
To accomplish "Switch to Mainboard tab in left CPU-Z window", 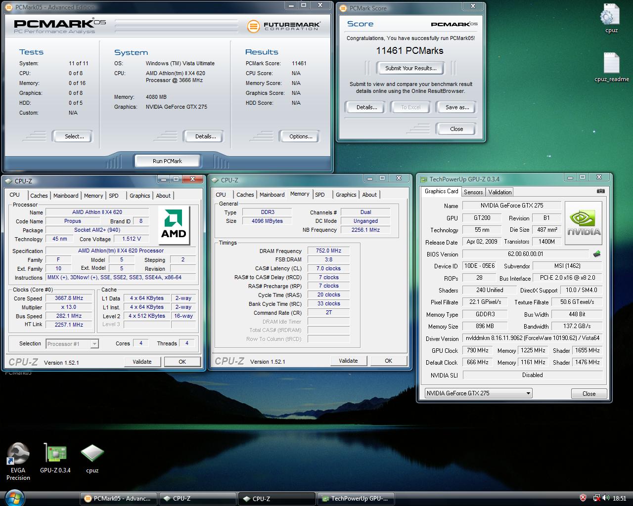I will pyautogui.click(x=66, y=196).
